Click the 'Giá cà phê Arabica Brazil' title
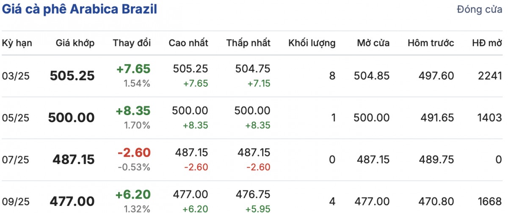Screen dimensions: 508x213 click(80, 10)
